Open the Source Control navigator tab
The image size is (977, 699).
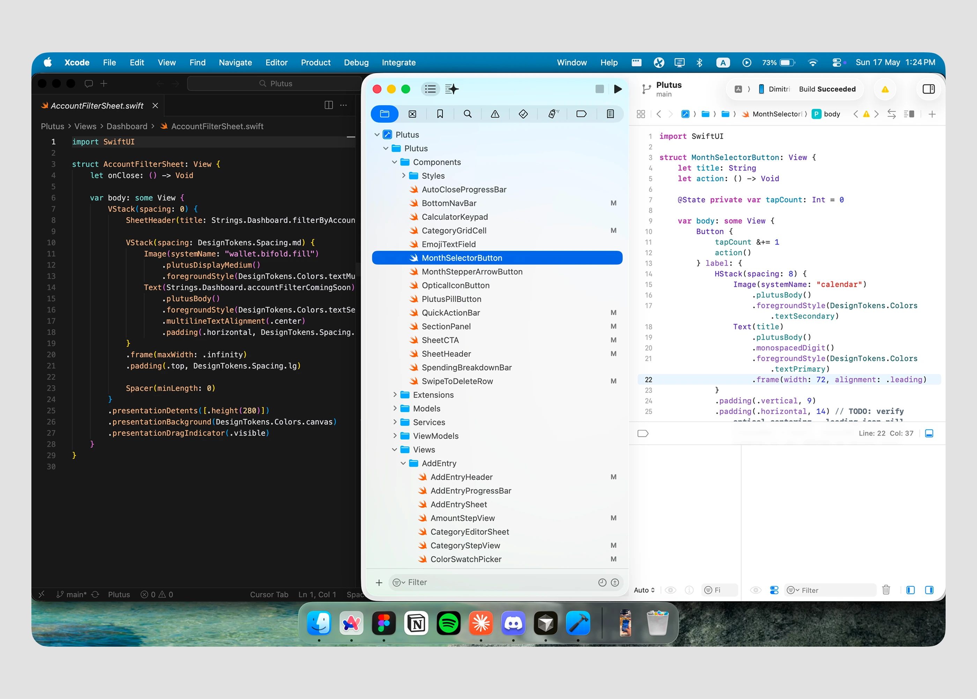click(x=412, y=114)
